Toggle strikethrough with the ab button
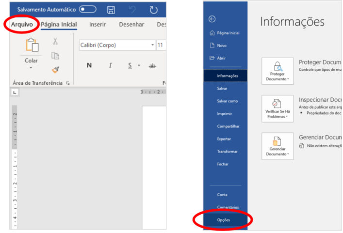This screenshot has width=343, height=233. [x=152, y=66]
